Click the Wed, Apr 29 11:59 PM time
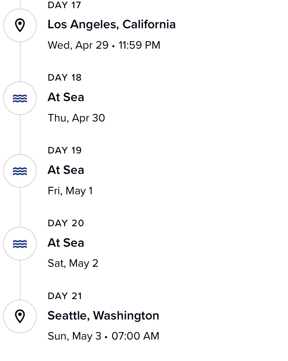Screen dimensions: 288x361 [x=104, y=45]
